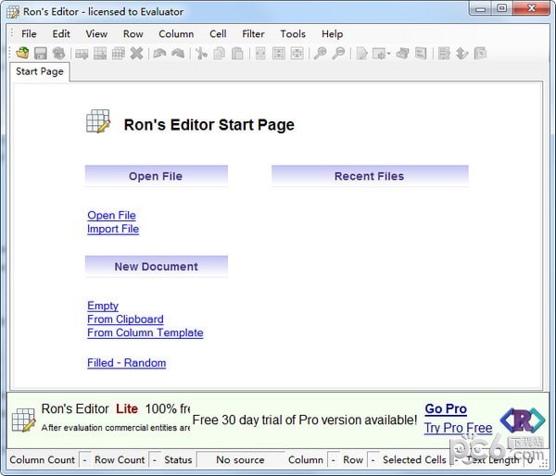Click the row editor form toolbar icon

(444, 54)
